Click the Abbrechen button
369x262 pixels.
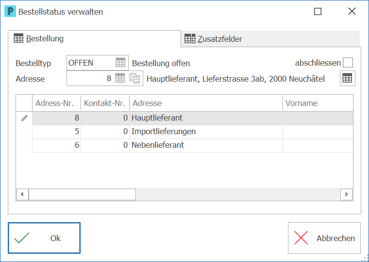click(324, 238)
